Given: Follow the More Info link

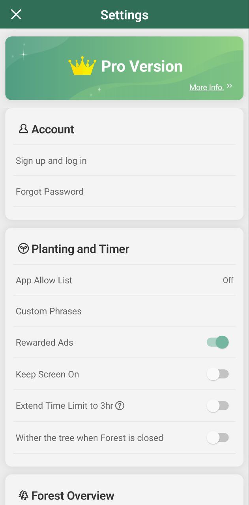Looking at the screenshot, I should click(206, 87).
